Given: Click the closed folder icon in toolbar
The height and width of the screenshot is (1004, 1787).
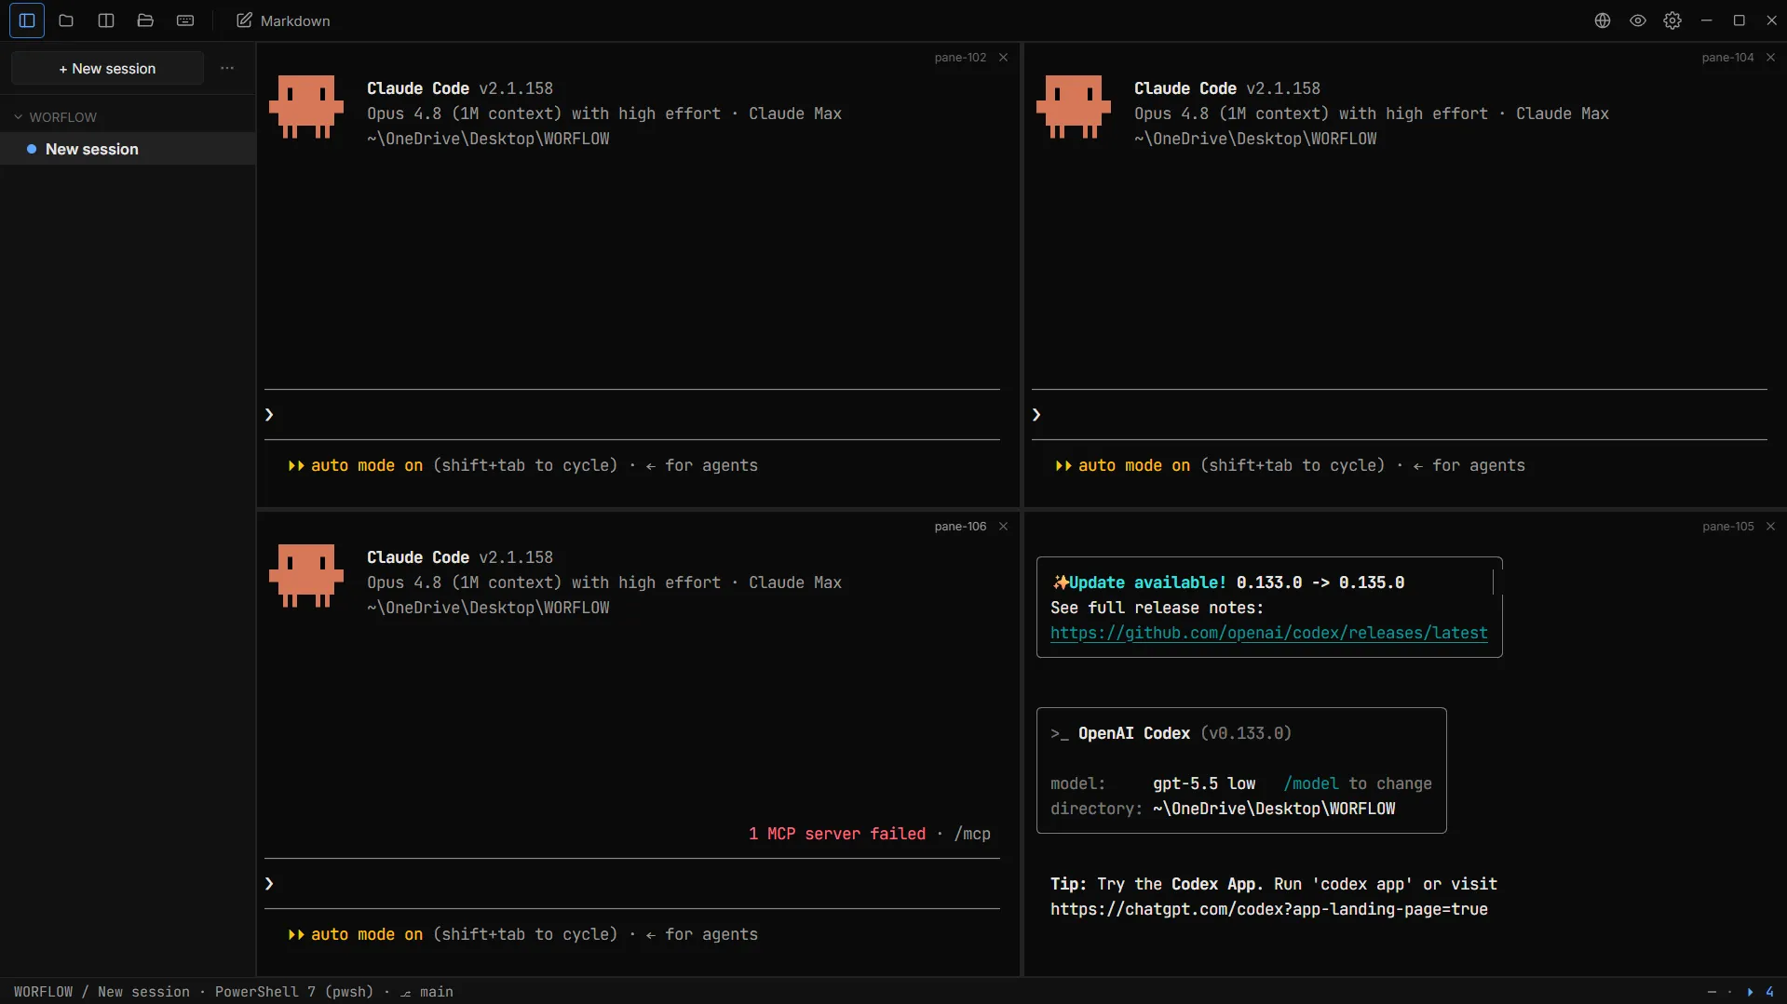Looking at the screenshot, I should tap(66, 20).
